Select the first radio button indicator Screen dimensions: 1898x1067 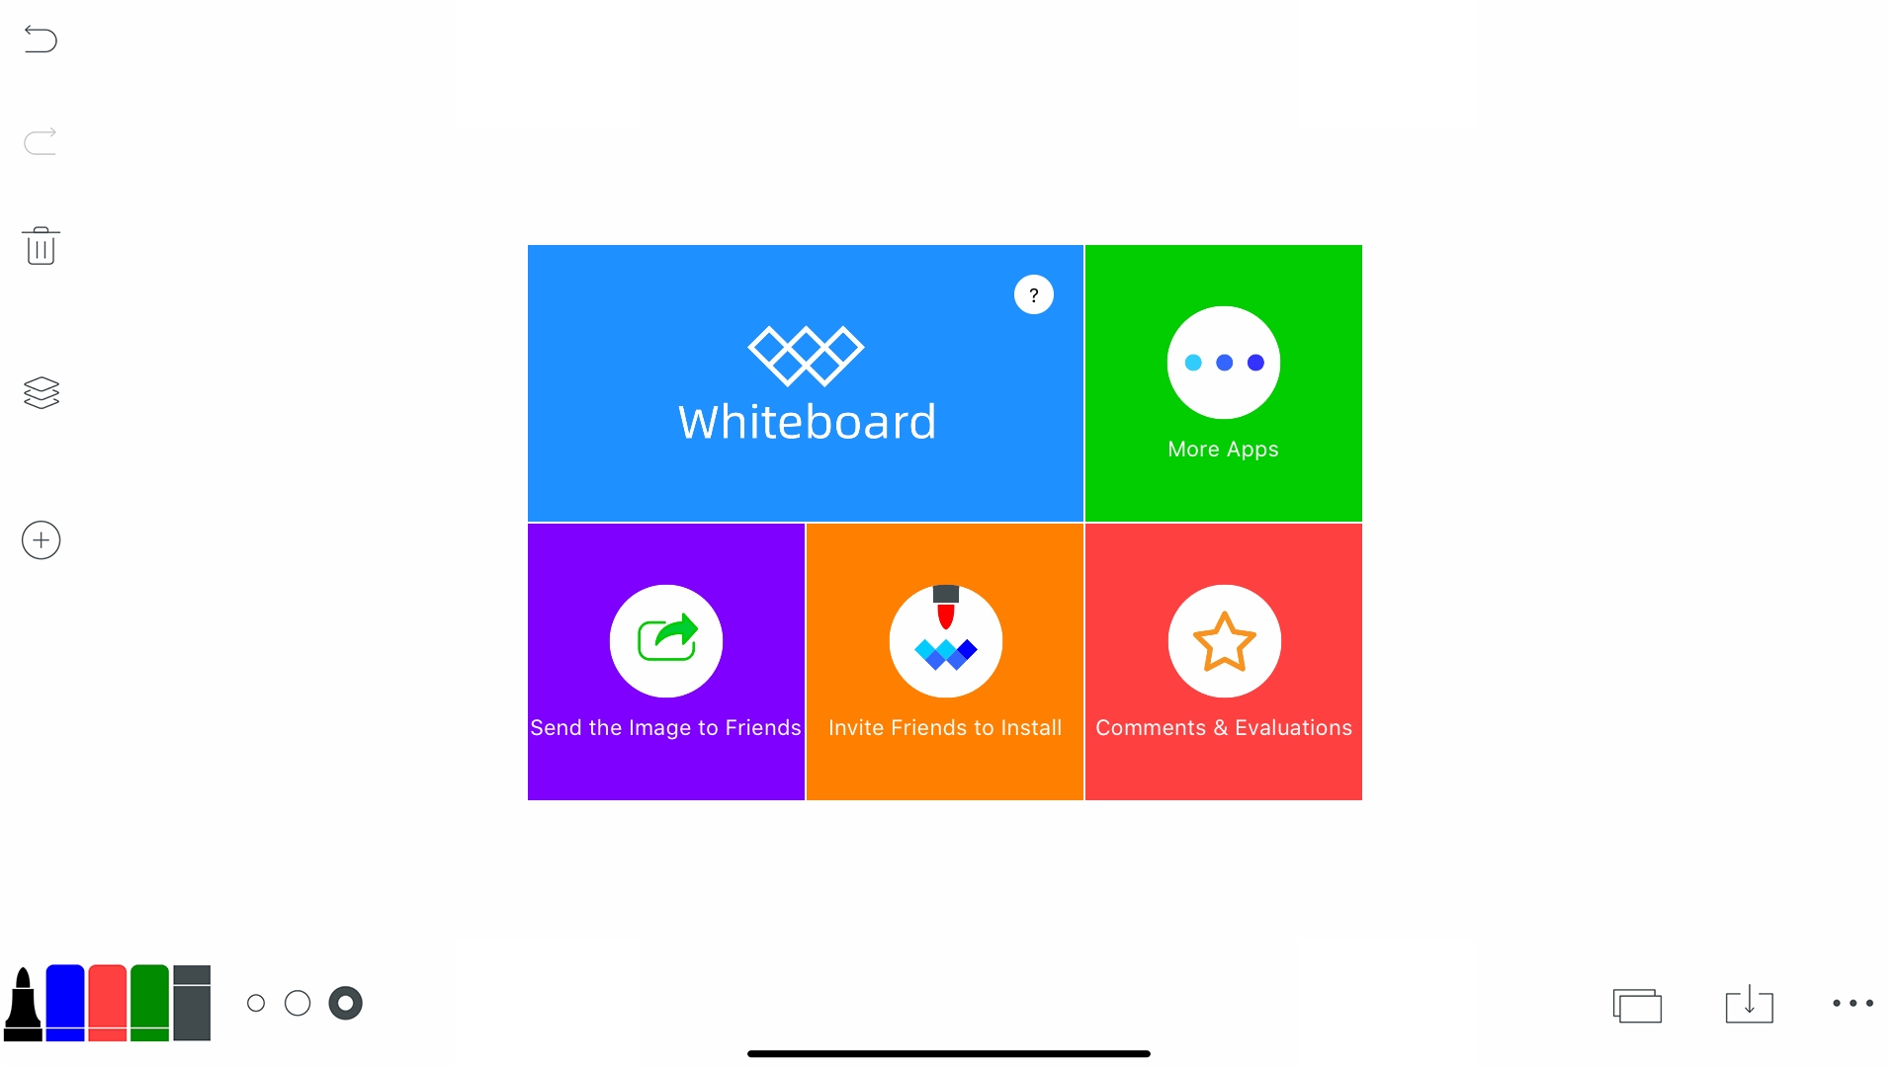click(257, 1002)
